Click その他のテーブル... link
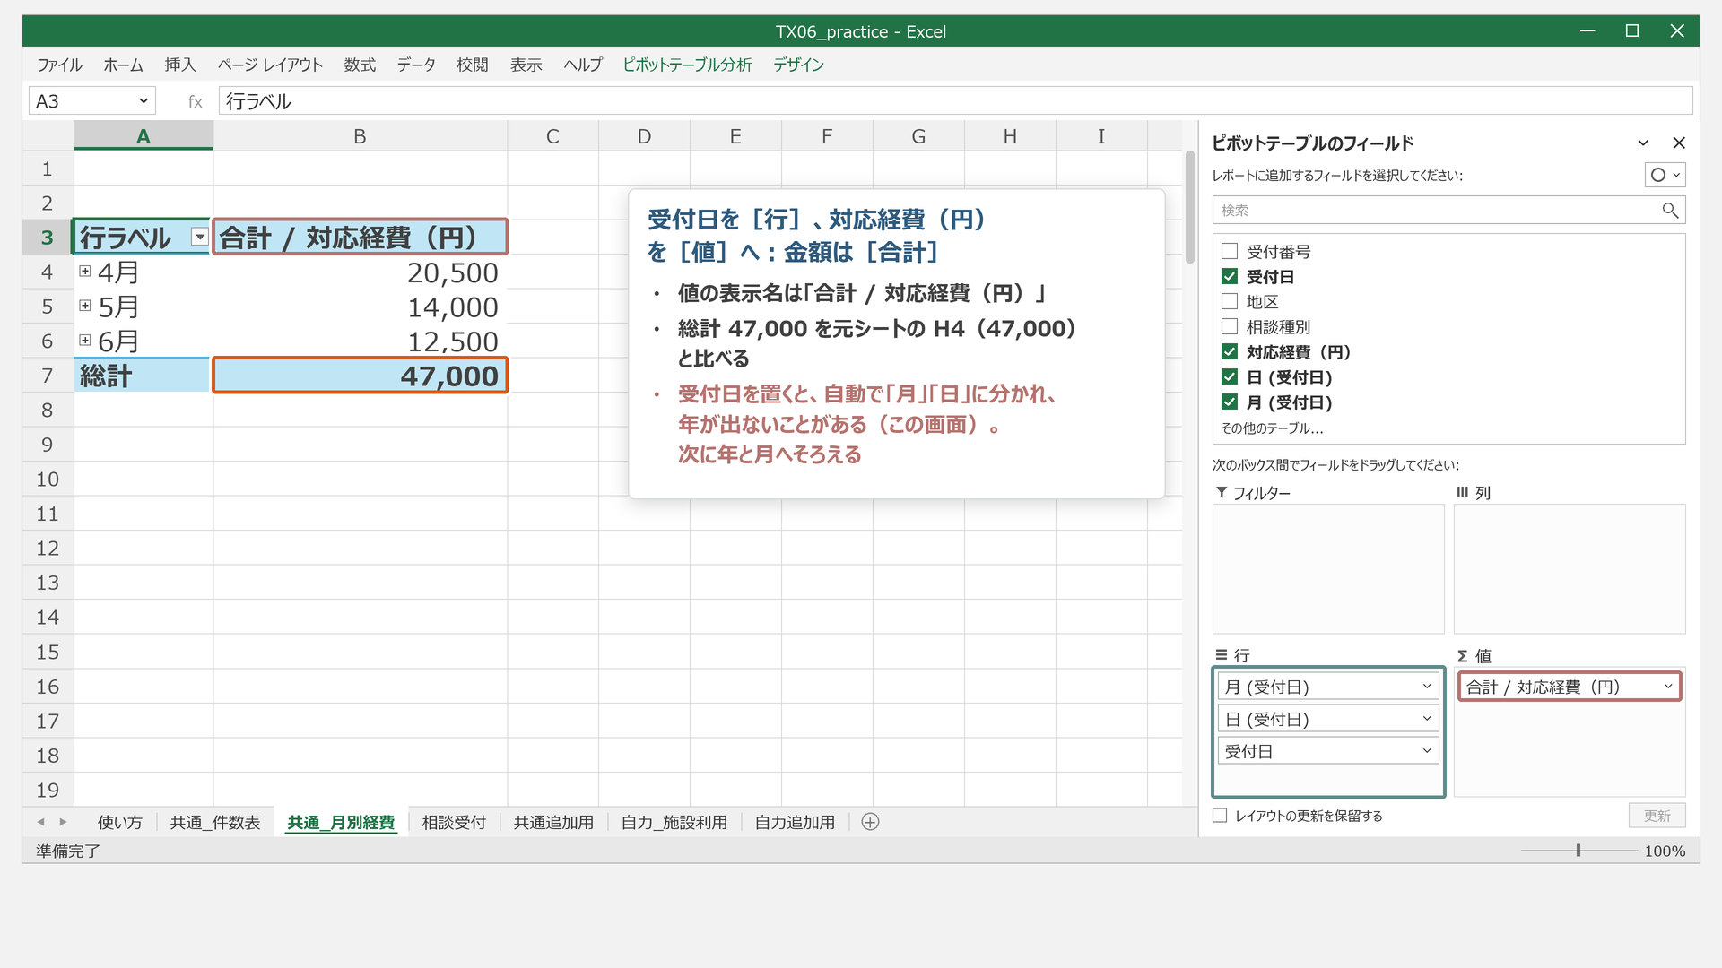Viewport: 1722px width, 968px height. pyautogui.click(x=1272, y=428)
